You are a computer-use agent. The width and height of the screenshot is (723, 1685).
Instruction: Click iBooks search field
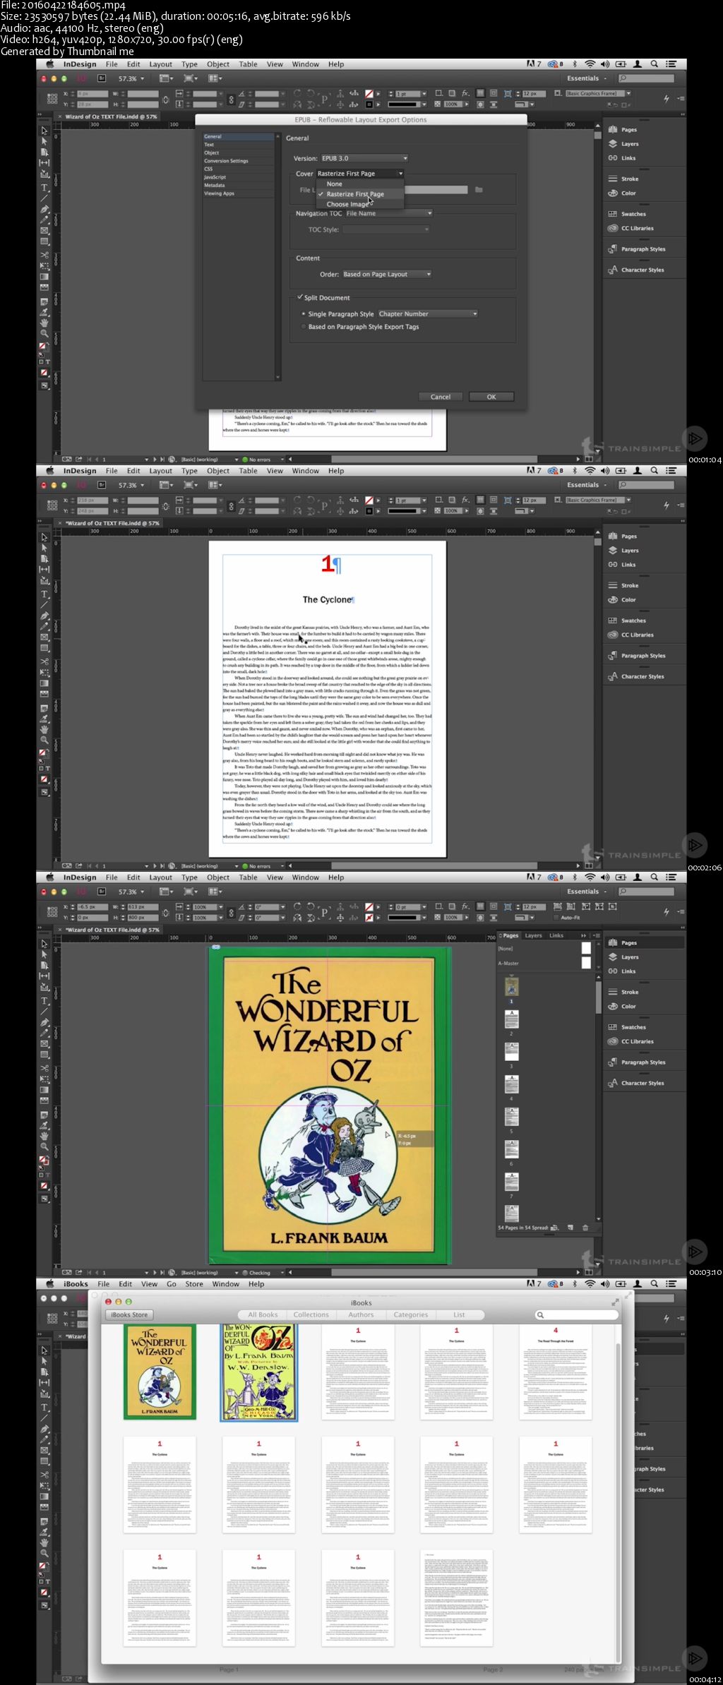click(x=577, y=1314)
